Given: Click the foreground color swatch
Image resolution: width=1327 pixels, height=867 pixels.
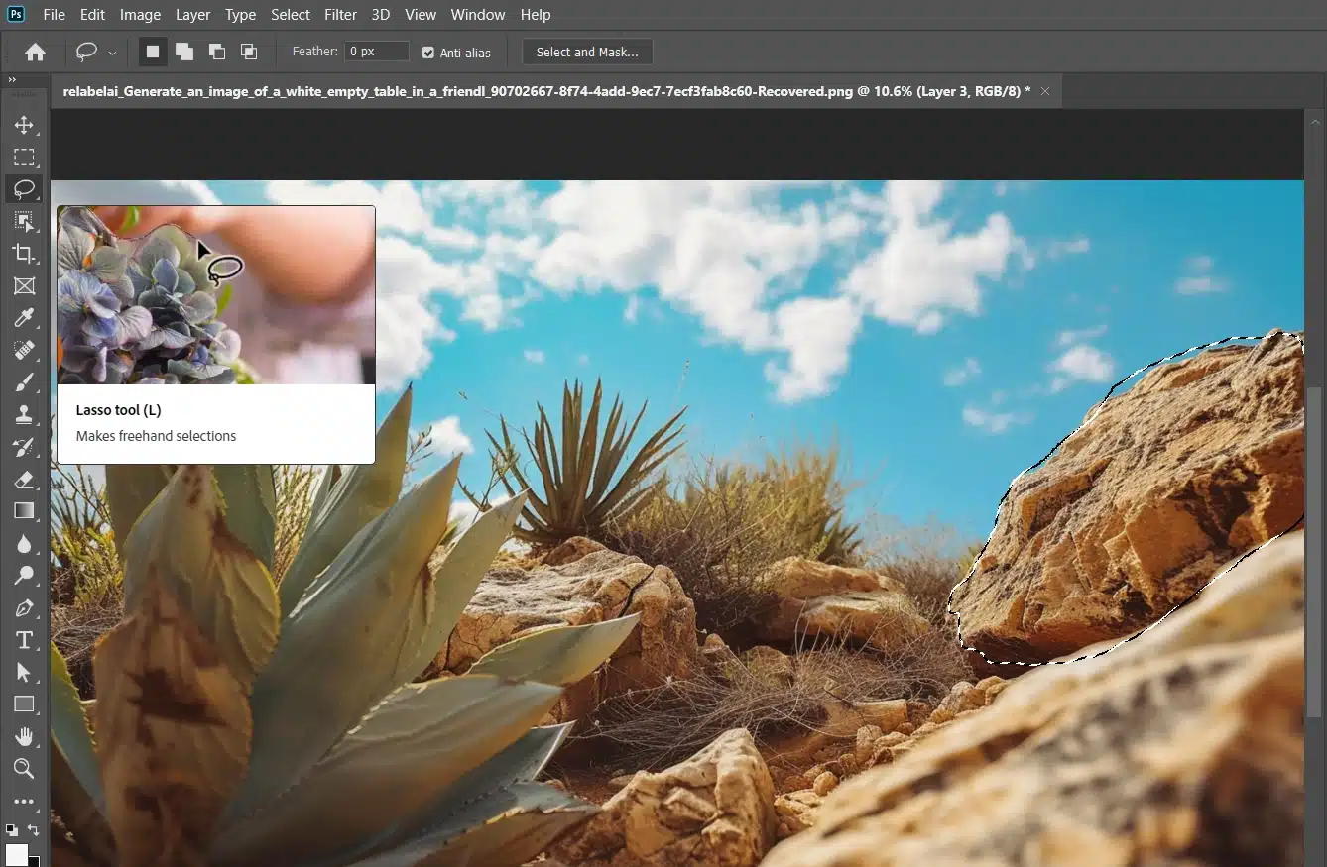Looking at the screenshot, I should click(17, 854).
